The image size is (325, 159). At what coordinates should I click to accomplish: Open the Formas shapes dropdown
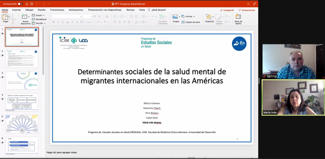pos(188,16)
